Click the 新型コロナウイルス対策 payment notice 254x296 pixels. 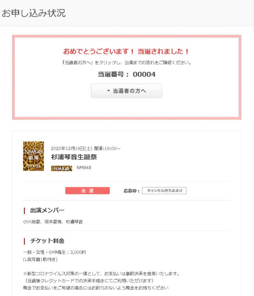102,274
